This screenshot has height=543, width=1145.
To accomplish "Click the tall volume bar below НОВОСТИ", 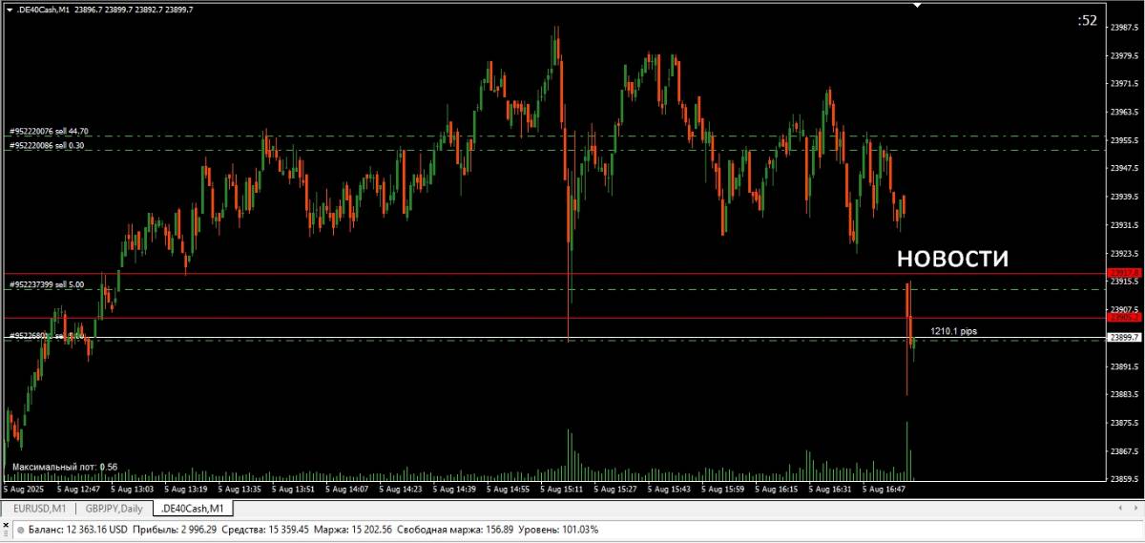I will pyautogui.click(x=906, y=450).
